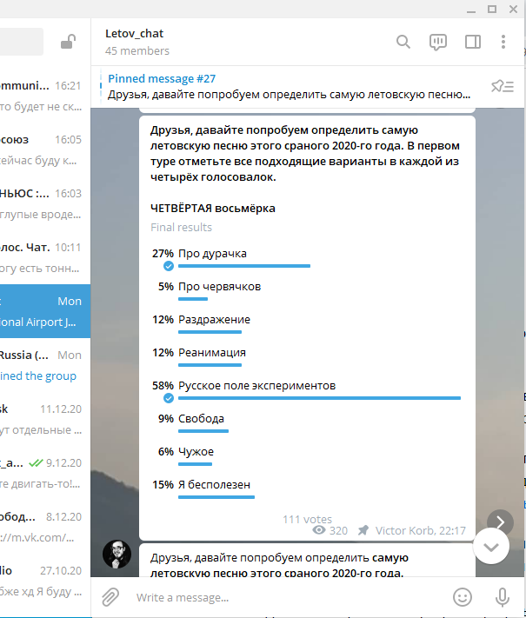Click the checkmark by Русское поле экспериментов
526x618 pixels.
[169, 398]
